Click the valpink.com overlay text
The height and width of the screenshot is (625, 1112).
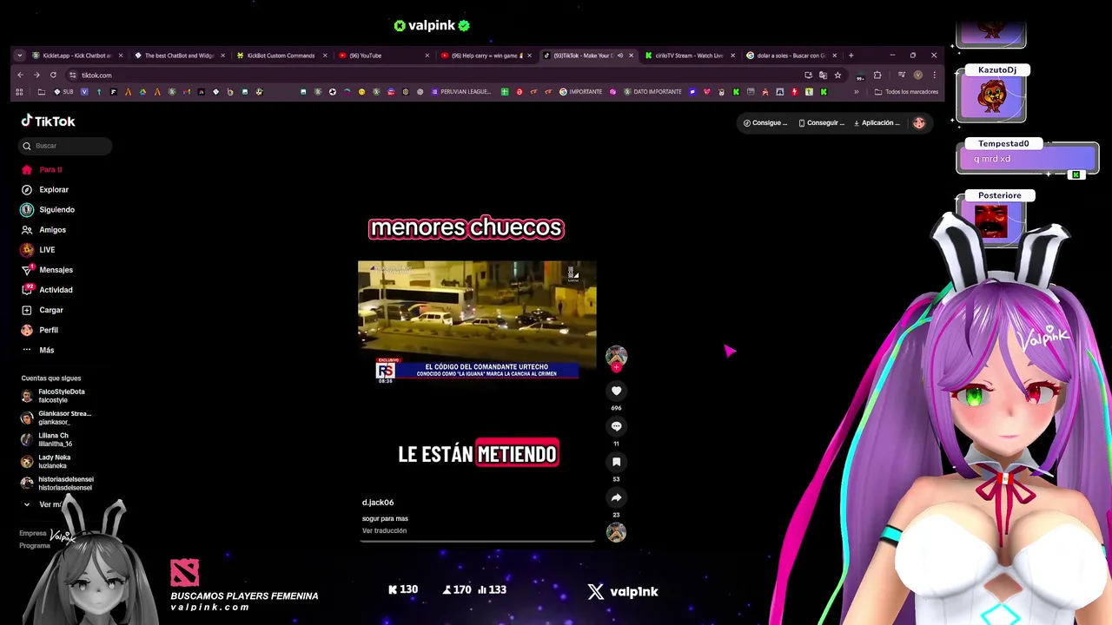209,607
